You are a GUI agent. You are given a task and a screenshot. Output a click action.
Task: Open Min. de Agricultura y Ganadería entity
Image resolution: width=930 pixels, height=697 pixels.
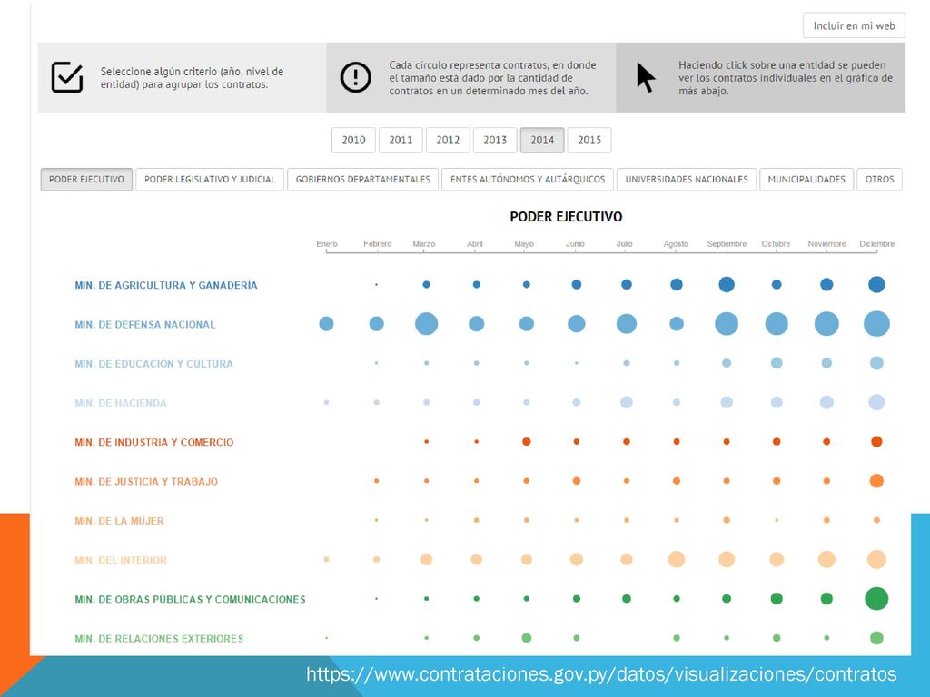[166, 285]
